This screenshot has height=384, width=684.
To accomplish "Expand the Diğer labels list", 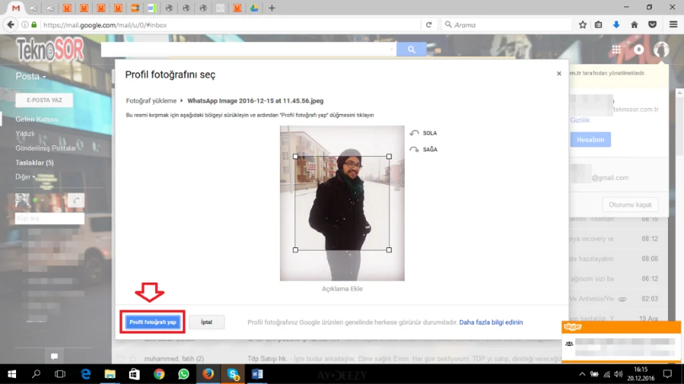I will pos(25,177).
